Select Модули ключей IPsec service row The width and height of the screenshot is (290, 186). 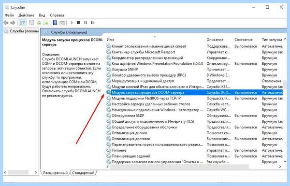coord(195,86)
